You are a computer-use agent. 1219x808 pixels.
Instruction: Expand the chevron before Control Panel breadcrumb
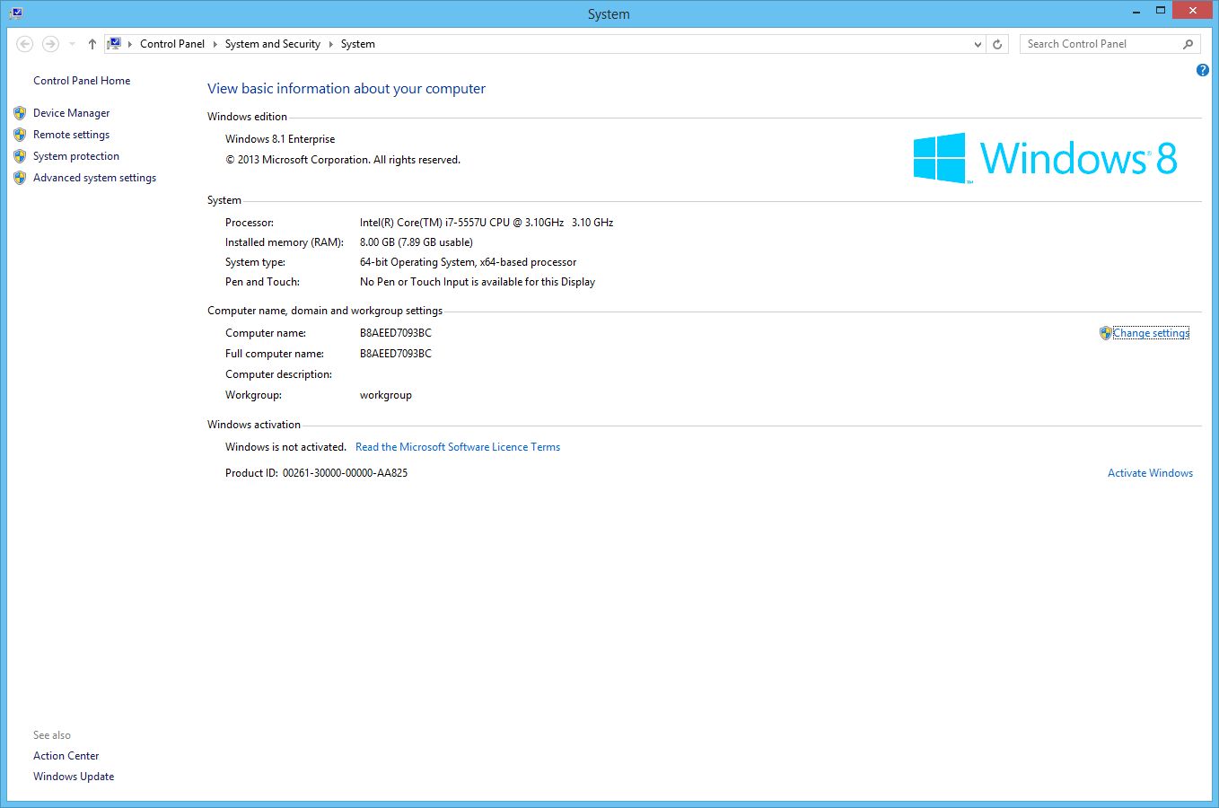130,44
